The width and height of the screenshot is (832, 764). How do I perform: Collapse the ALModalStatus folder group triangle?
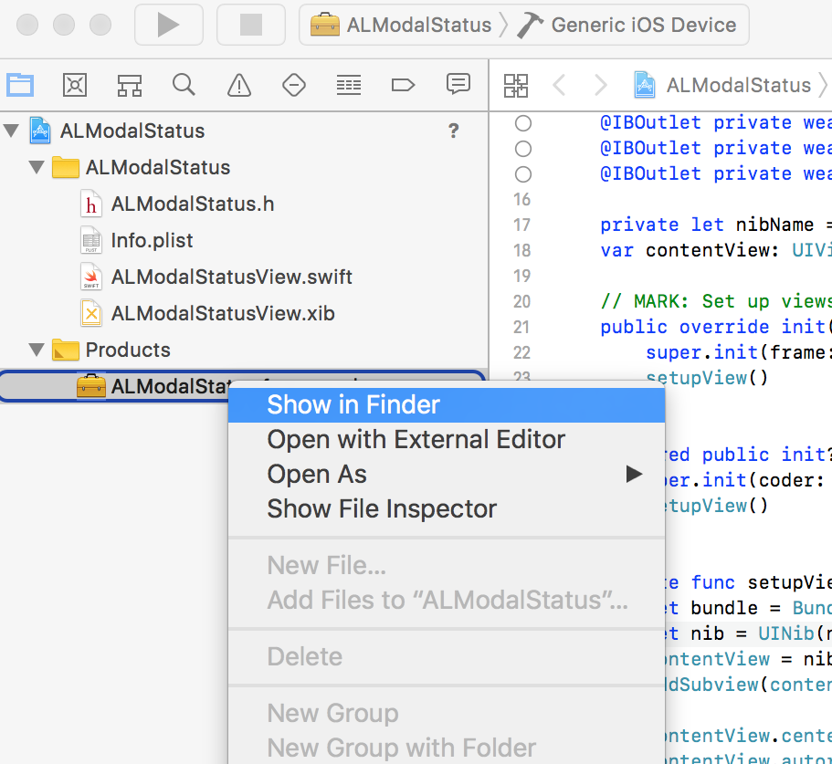[37, 167]
